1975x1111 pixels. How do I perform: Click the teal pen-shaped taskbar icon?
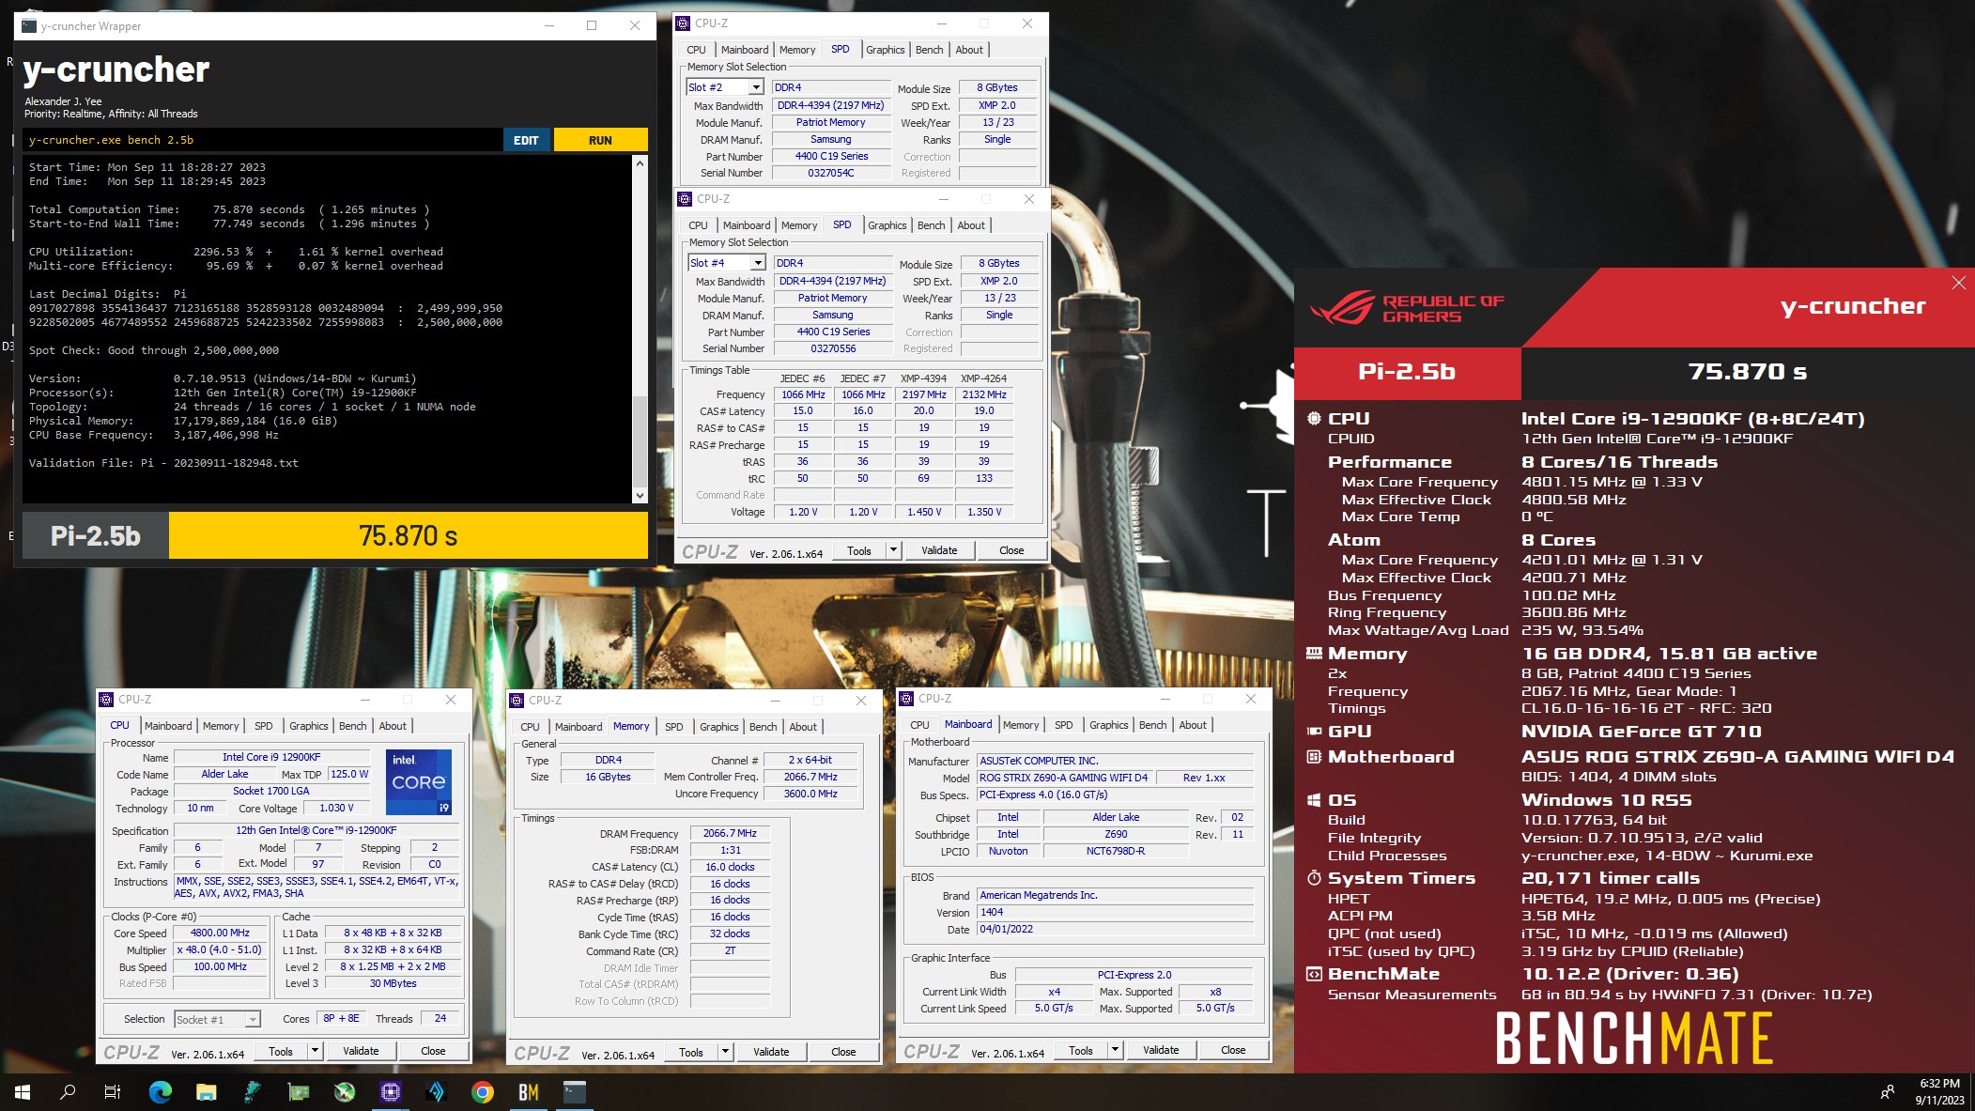click(252, 1092)
